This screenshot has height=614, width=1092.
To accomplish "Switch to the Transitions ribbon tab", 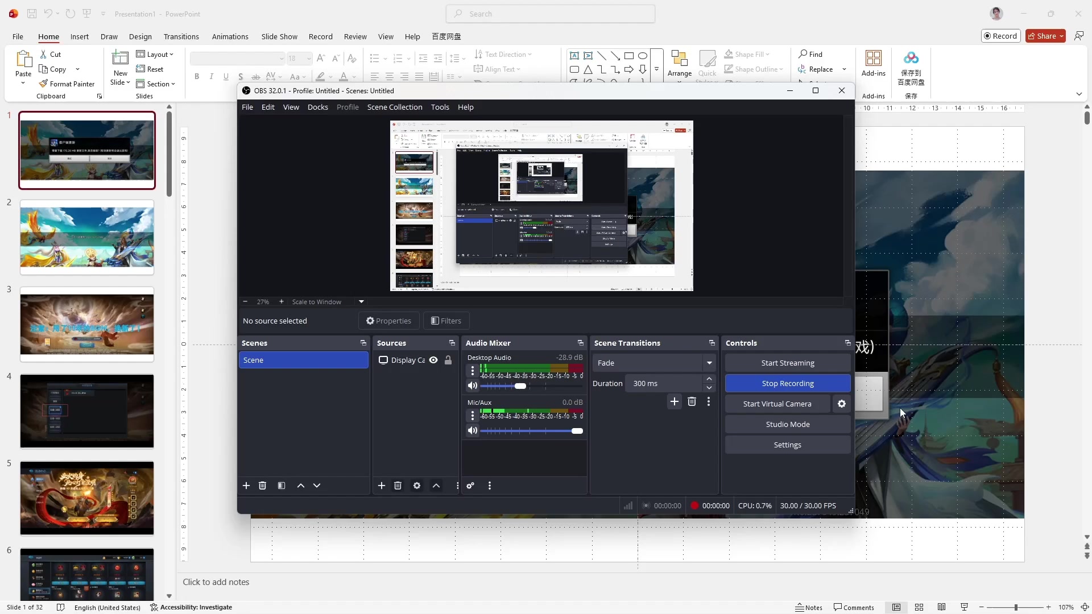I will [181, 36].
